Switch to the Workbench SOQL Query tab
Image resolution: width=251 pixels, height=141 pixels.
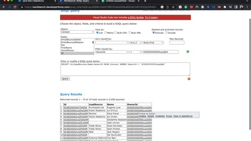pos(77,1)
